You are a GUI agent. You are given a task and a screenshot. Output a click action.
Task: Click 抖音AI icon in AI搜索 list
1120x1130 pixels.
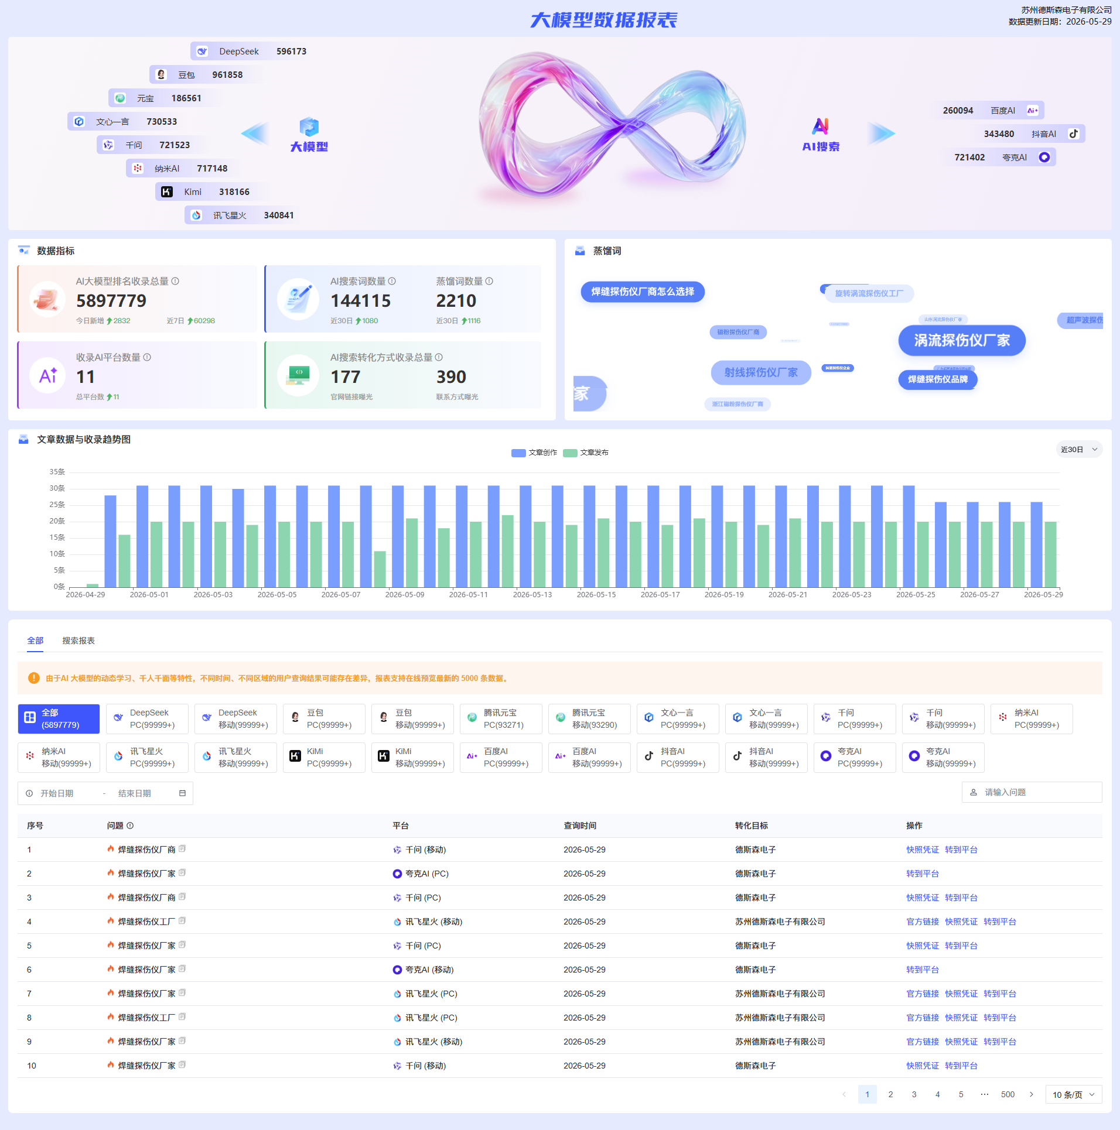coord(1074,134)
